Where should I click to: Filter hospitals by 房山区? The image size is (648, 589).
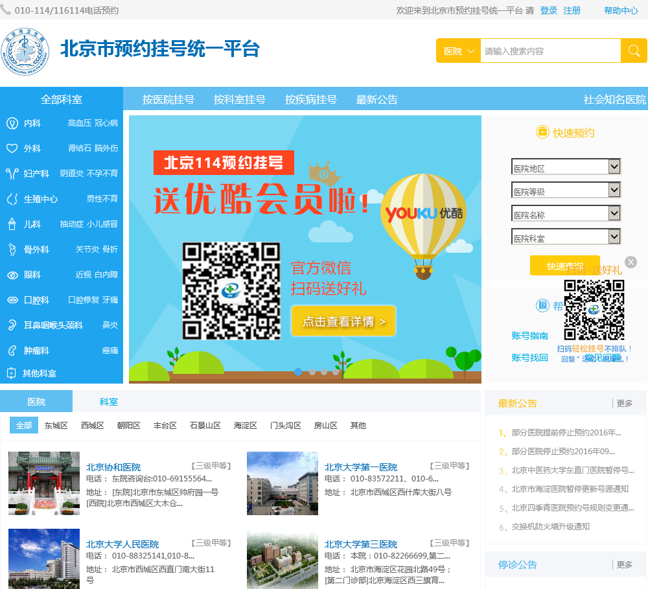point(326,425)
